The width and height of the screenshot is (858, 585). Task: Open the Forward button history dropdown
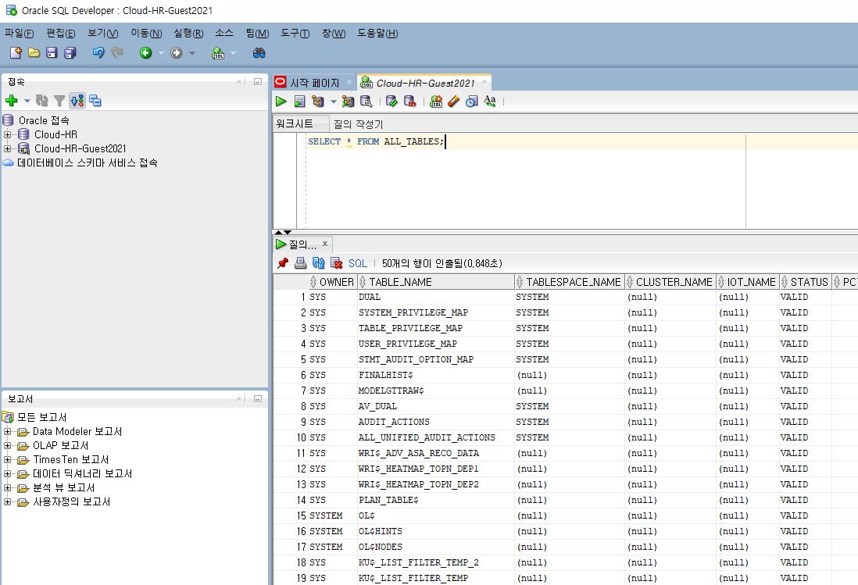pyautogui.click(x=192, y=53)
